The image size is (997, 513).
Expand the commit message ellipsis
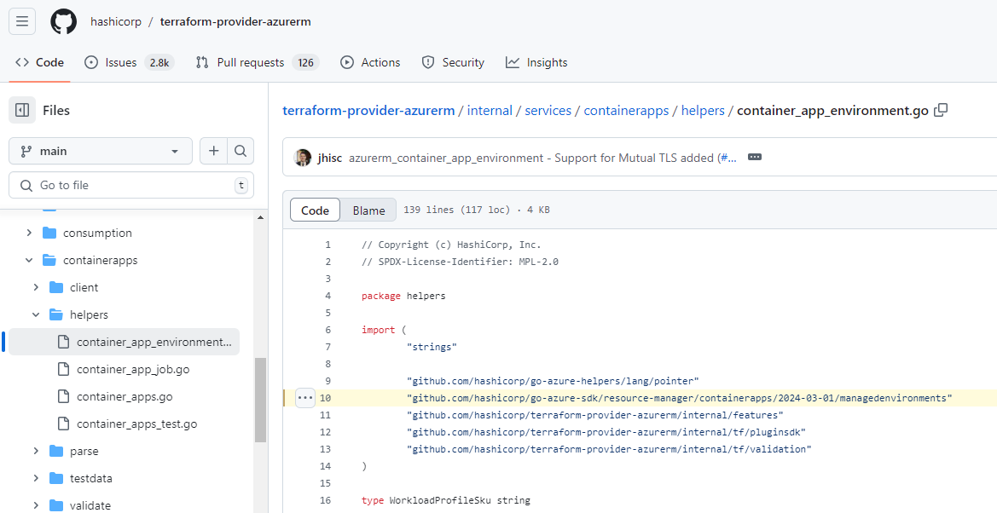coord(754,158)
